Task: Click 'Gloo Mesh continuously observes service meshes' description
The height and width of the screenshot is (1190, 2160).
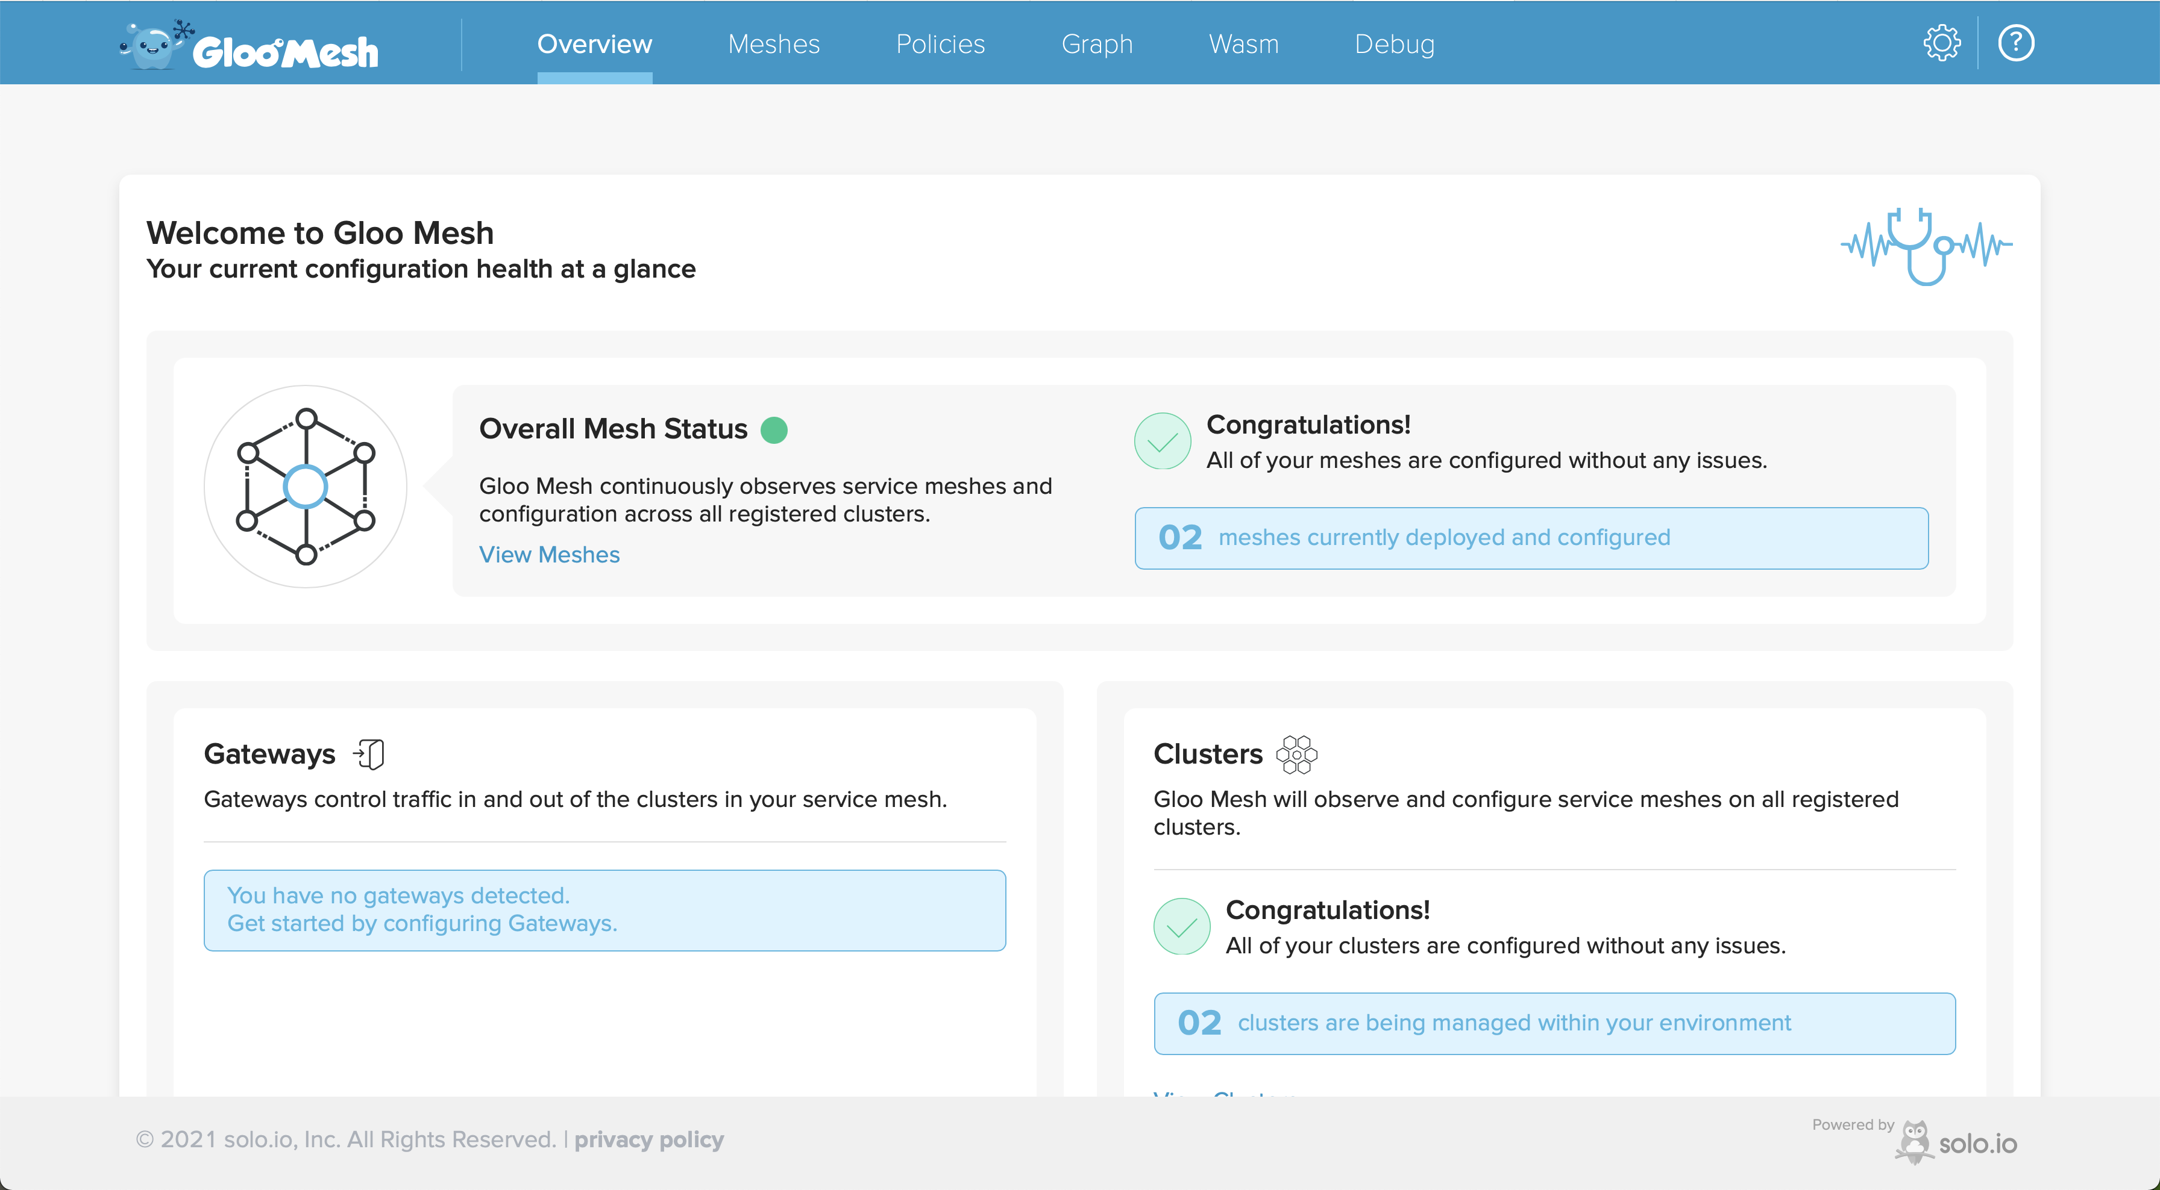Action: (x=765, y=500)
